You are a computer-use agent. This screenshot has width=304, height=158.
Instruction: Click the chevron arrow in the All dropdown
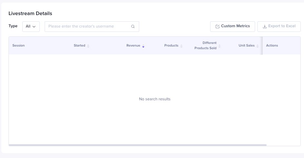point(34,27)
